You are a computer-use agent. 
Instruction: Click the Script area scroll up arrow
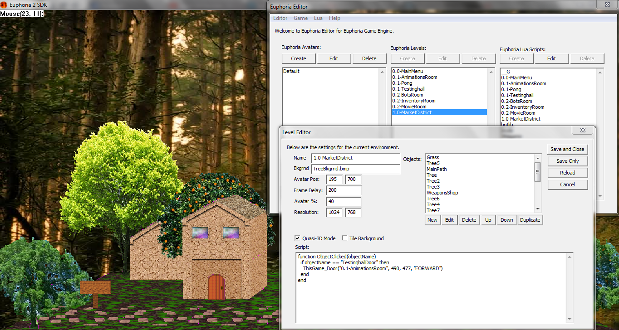pos(570,257)
